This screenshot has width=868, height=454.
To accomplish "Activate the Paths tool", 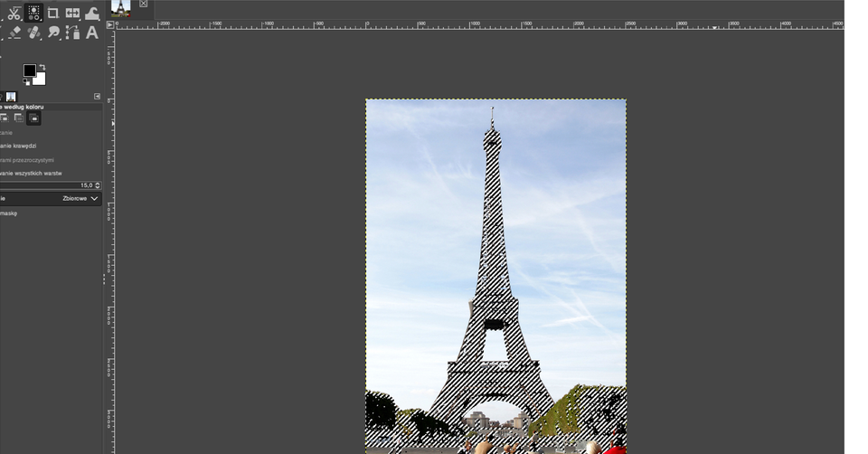I will [72, 33].
